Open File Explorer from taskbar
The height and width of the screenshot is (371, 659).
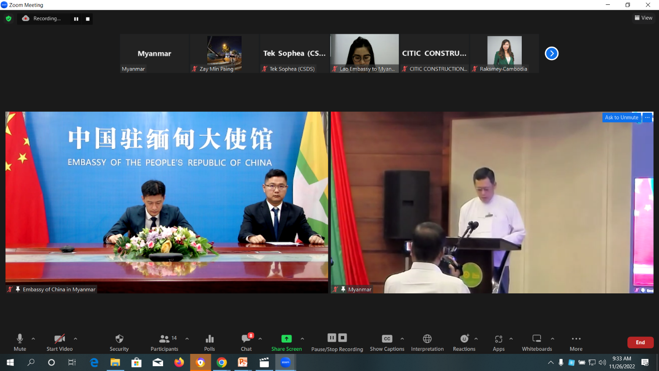115,362
